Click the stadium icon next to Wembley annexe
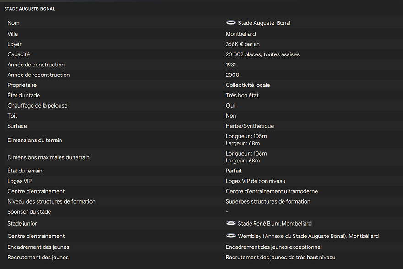 point(231,236)
